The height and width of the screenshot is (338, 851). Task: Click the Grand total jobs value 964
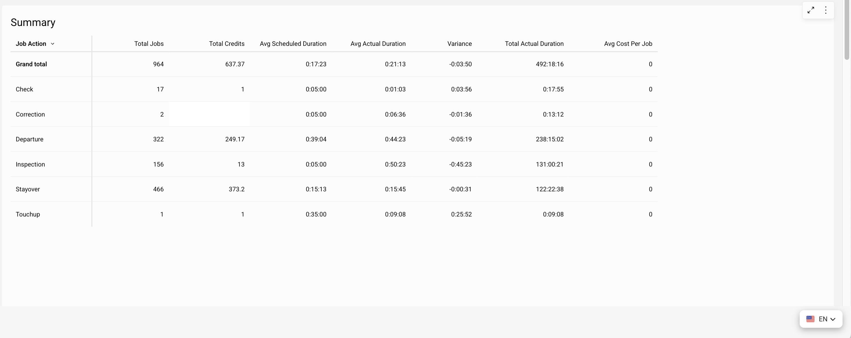[x=158, y=64]
